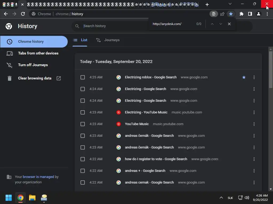Switch to the Journeys tab
The width and height of the screenshot is (273, 204).
pyautogui.click(x=108, y=40)
